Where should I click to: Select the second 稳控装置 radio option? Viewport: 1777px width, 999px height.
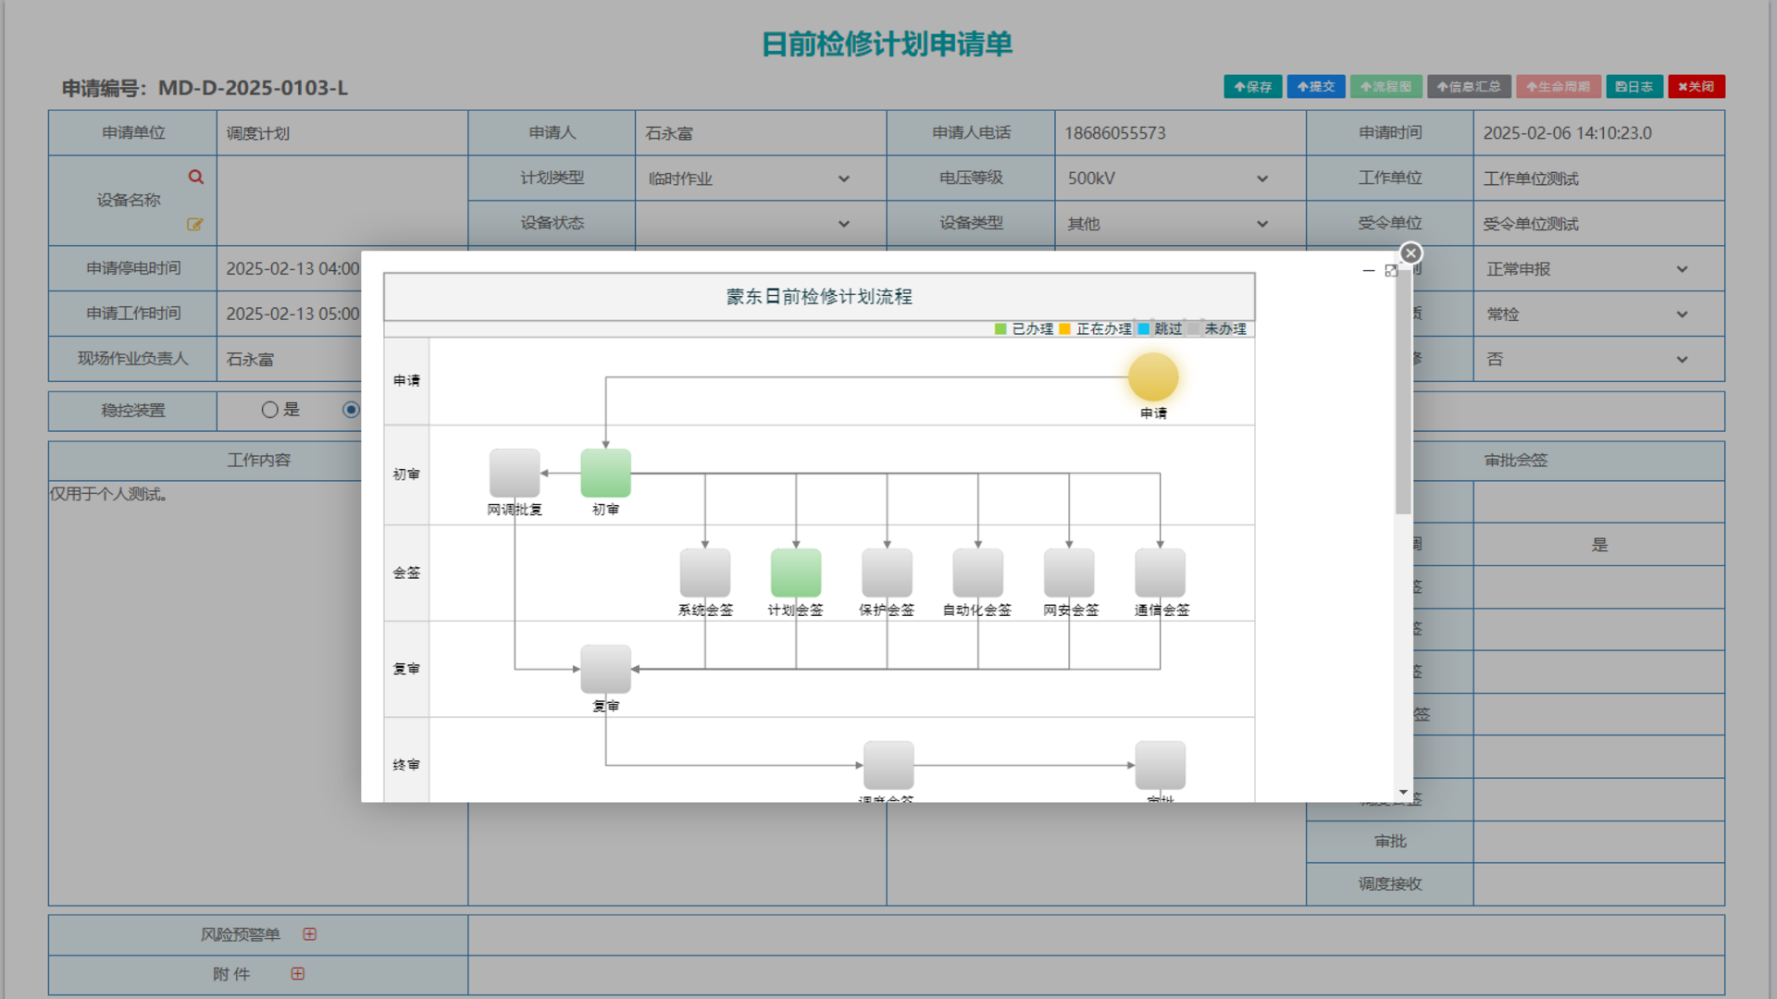point(351,410)
